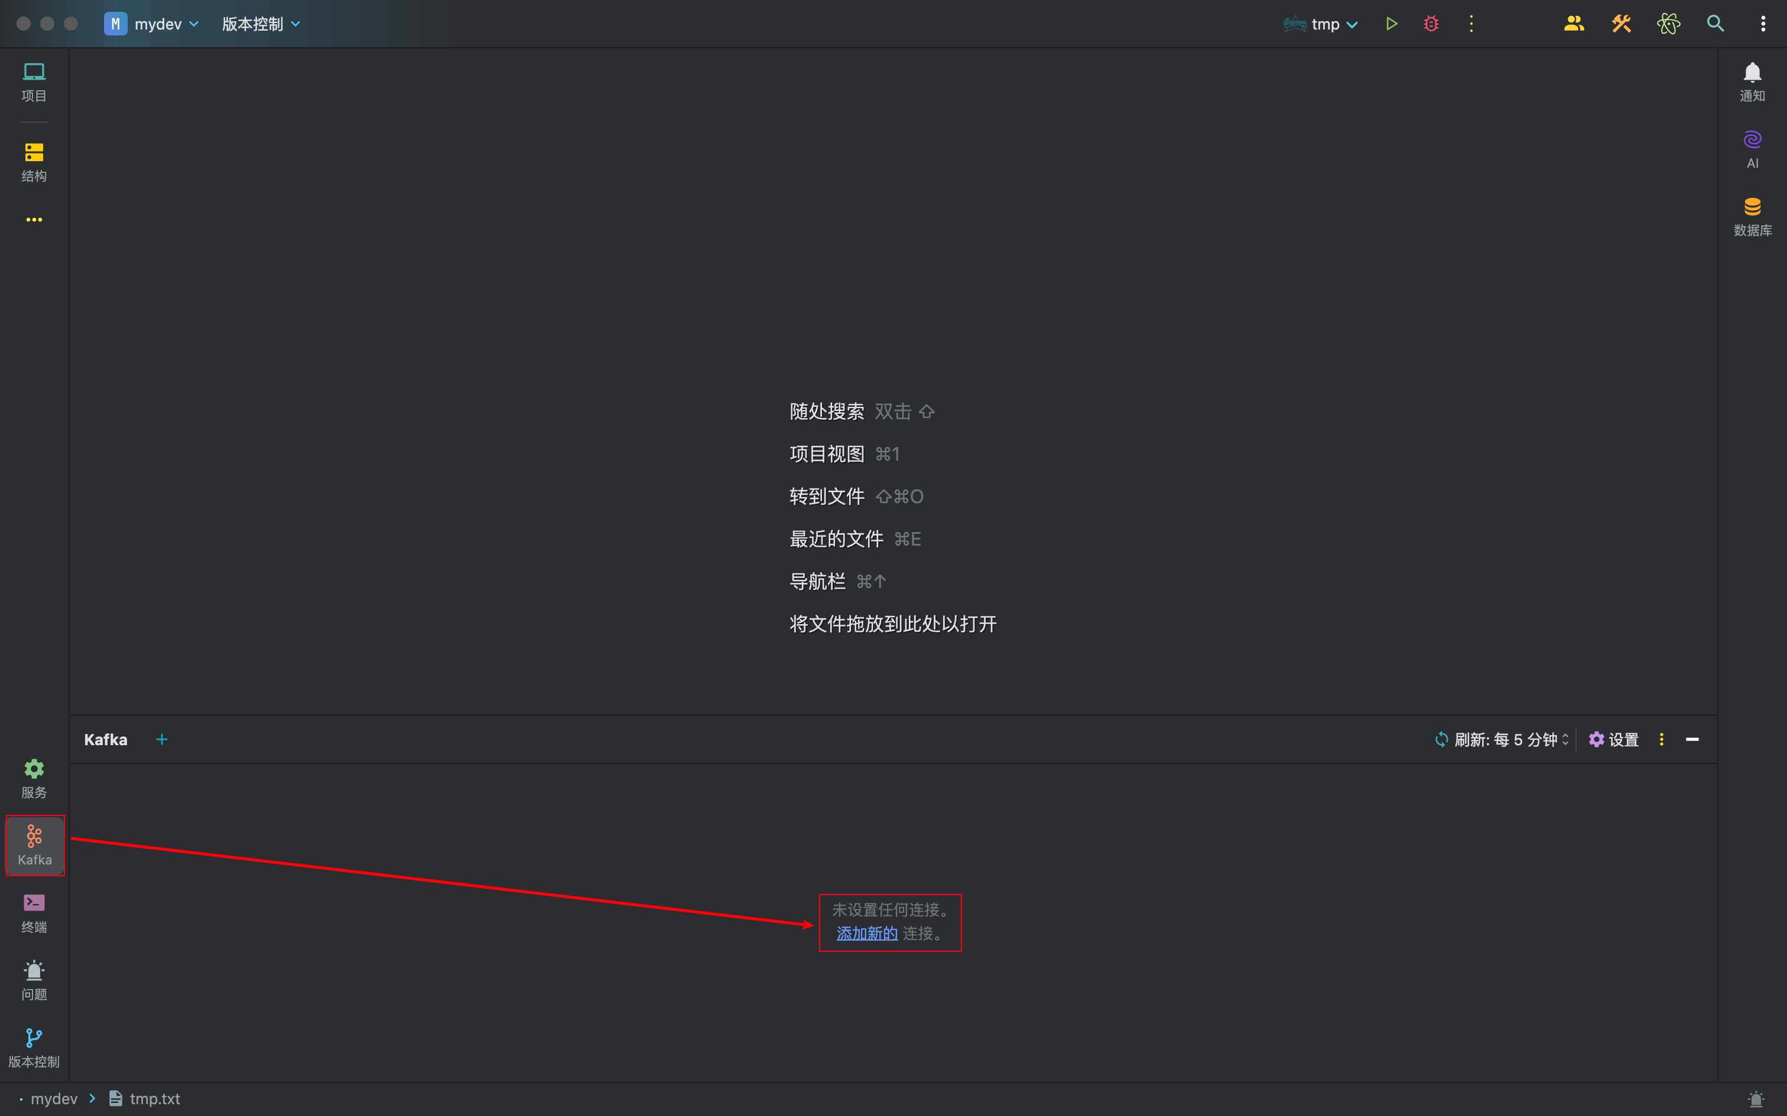Open the tmp run configuration dropdown
Viewport: 1787px width, 1116px height.
coord(1325,24)
